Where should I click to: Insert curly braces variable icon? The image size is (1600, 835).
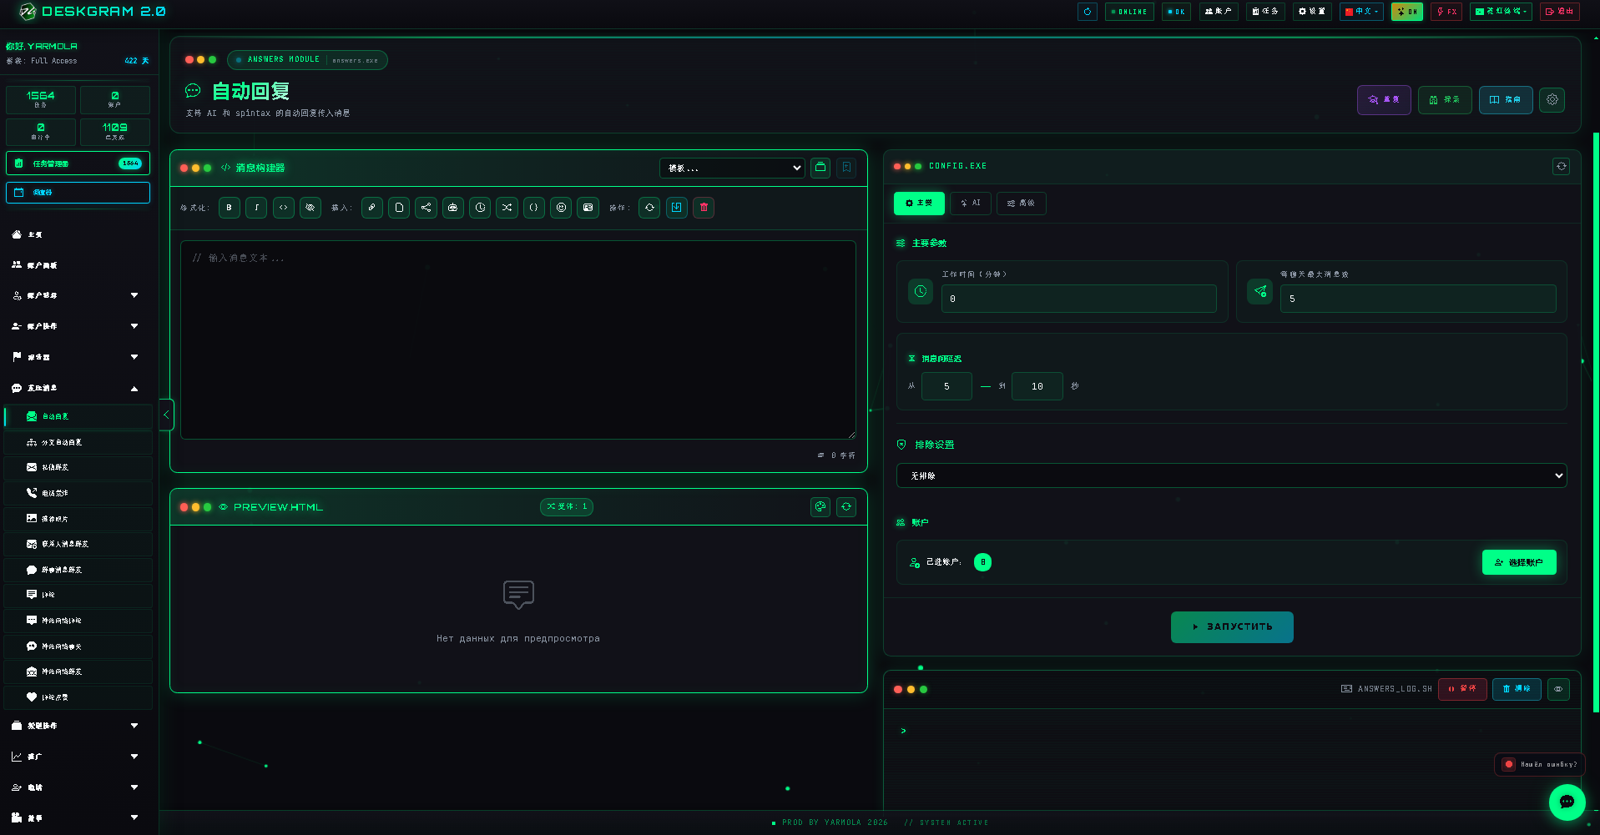(x=534, y=208)
